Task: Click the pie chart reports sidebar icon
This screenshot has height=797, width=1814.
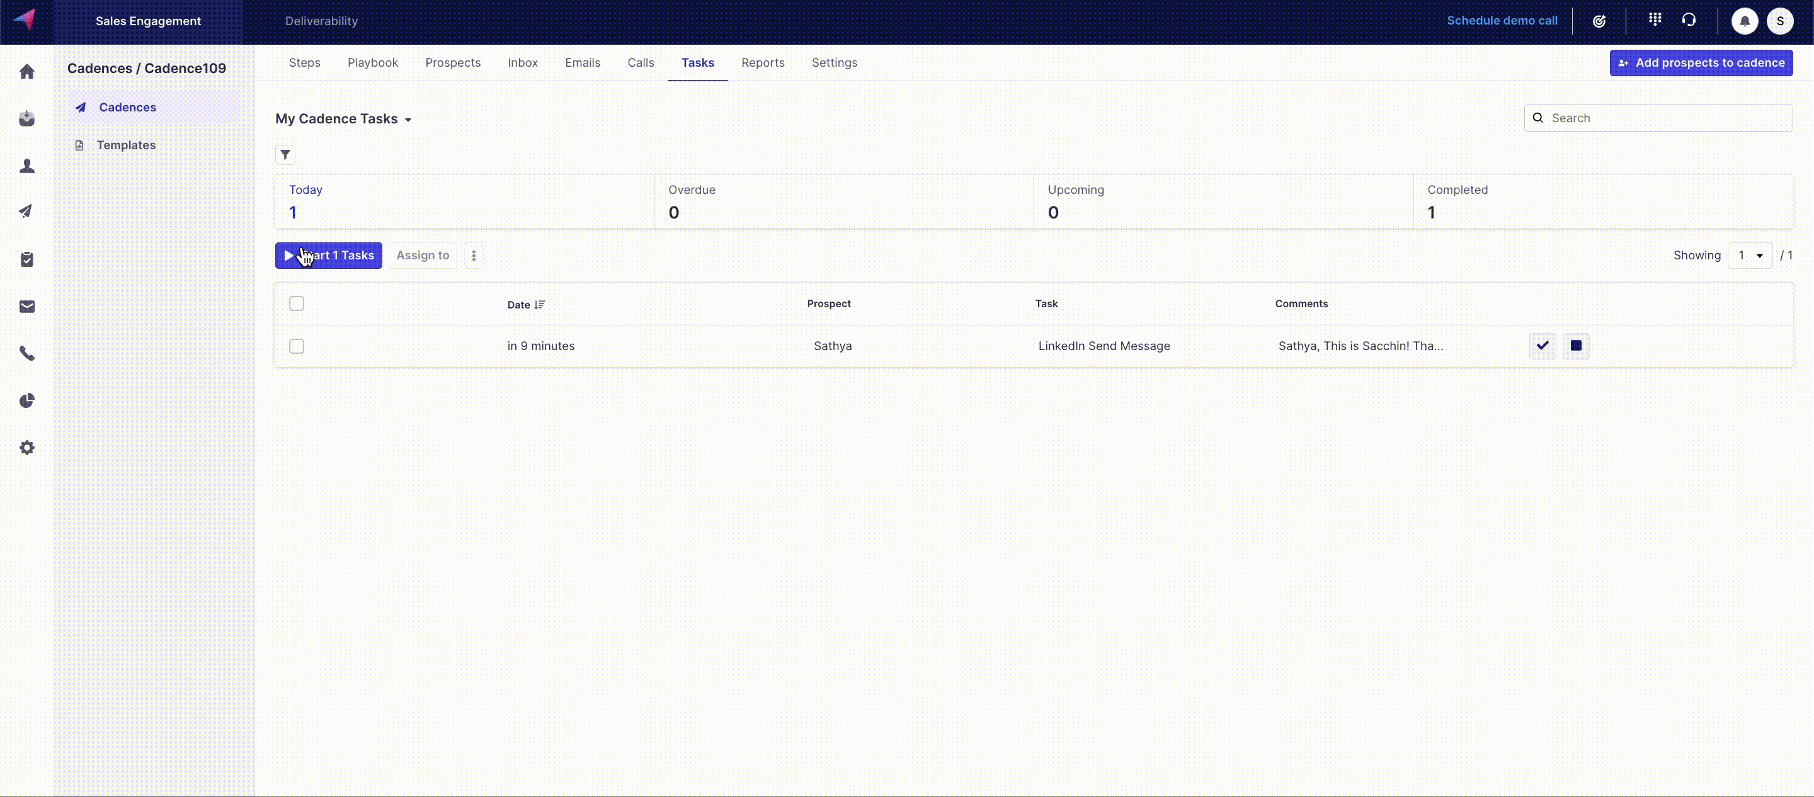Action: point(26,400)
